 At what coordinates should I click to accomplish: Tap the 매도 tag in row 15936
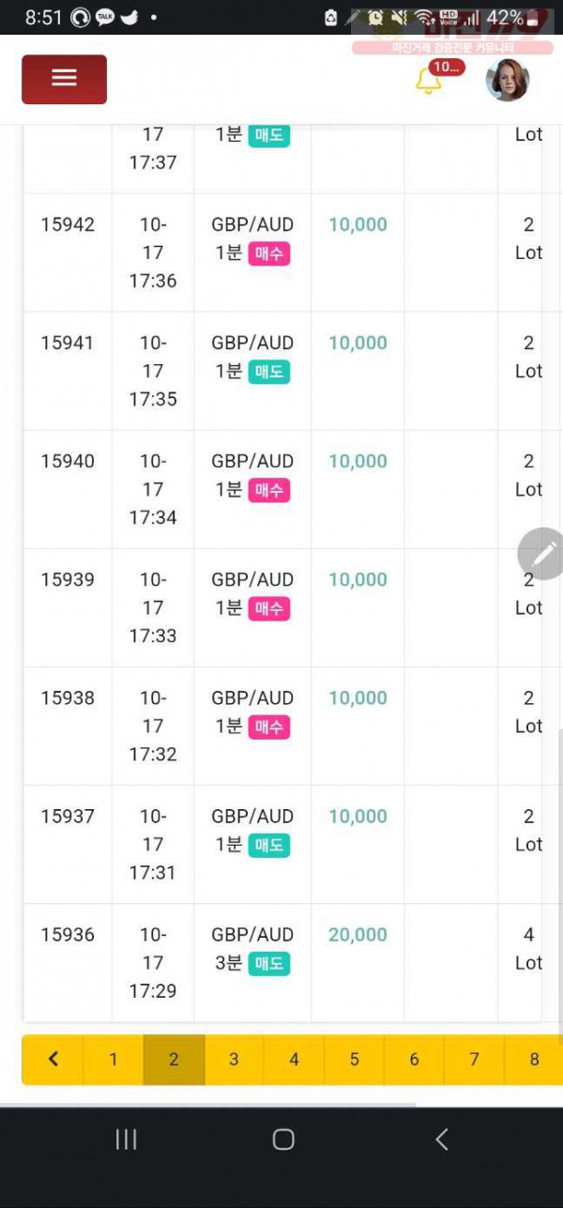click(x=269, y=963)
